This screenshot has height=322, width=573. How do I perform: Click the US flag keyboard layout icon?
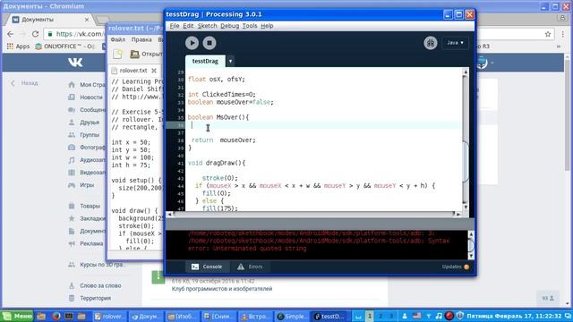click(417, 316)
